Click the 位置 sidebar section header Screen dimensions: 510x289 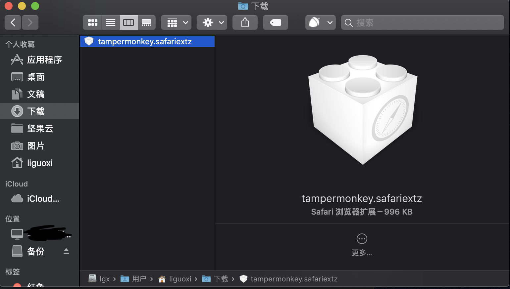[x=13, y=219]
